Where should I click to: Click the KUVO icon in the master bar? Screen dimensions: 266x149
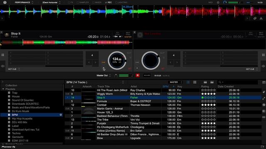tap(147, 75)
